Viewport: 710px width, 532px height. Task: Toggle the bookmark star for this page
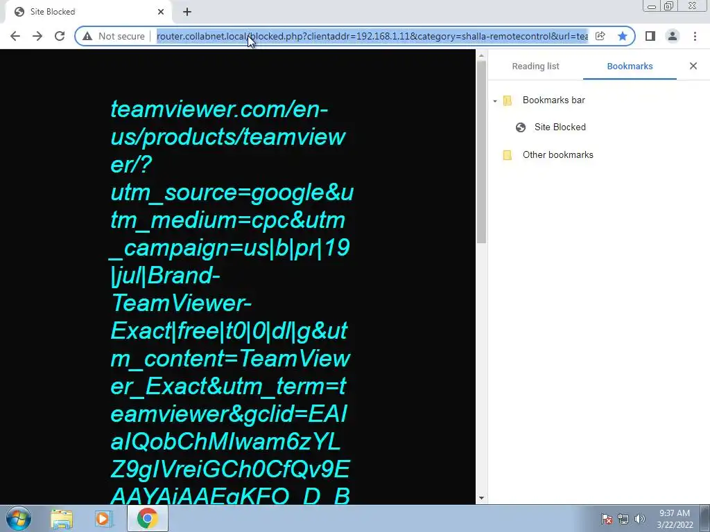coord(623,36)
